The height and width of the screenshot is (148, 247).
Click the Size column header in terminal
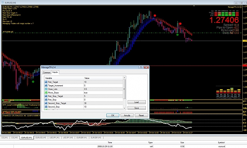pos(182,142)
